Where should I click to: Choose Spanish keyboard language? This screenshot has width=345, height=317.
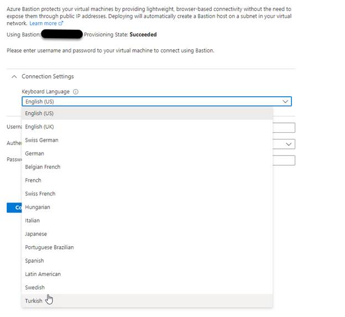[x=34, y=261]
